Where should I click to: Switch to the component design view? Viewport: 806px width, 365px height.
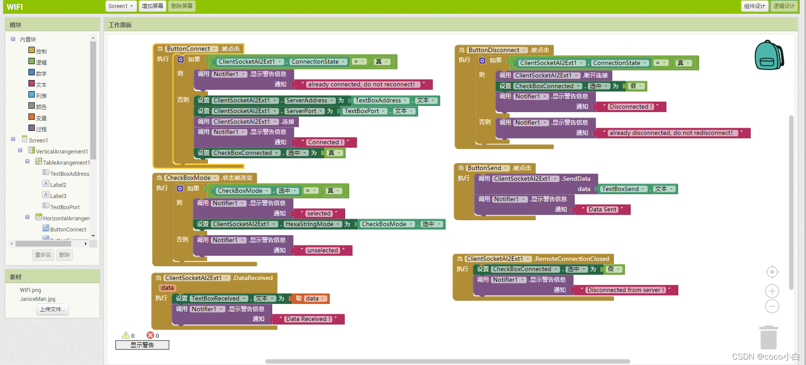click(755, 6)
